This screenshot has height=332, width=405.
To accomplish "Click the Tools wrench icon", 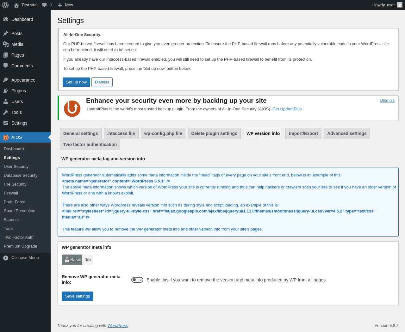I will pyautogui.click(x=6, y=112).
